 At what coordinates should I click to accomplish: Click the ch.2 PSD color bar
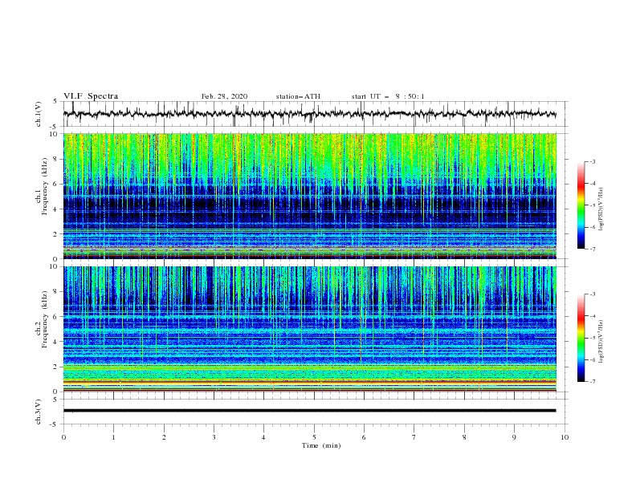[x=581, y=338]
